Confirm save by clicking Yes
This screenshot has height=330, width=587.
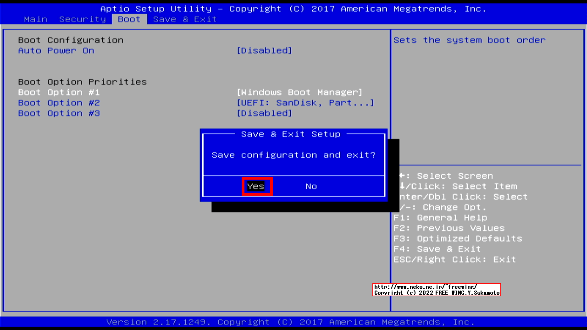pyautogui.click(x=256, y=186)
